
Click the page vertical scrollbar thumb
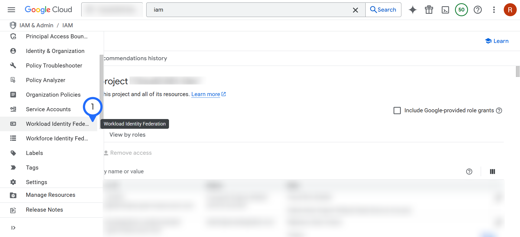[518, 72]
